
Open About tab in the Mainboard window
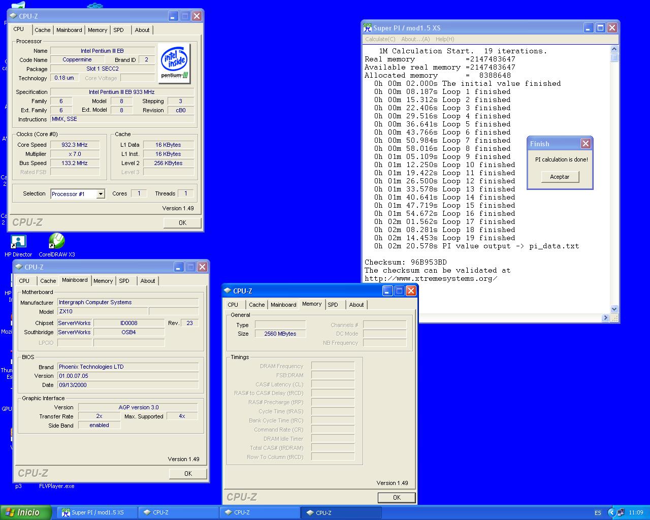coord(148,281)
